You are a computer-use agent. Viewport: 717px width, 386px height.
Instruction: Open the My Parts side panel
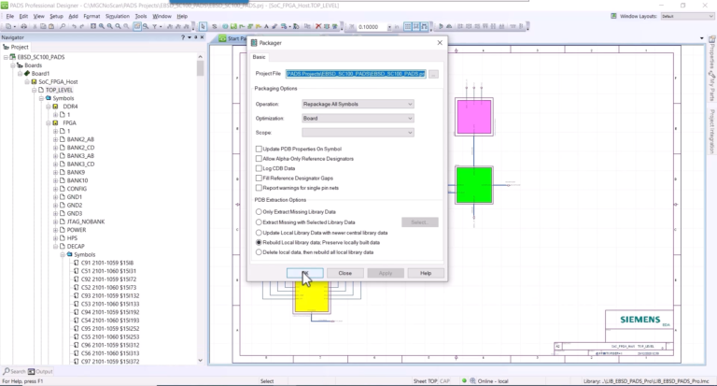[712, 86]
